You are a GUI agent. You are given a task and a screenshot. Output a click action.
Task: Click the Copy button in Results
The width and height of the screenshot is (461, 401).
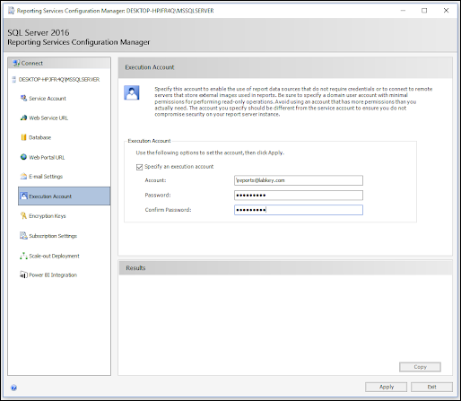420,367
